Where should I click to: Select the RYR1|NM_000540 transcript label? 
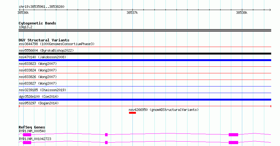coord(32,131)
